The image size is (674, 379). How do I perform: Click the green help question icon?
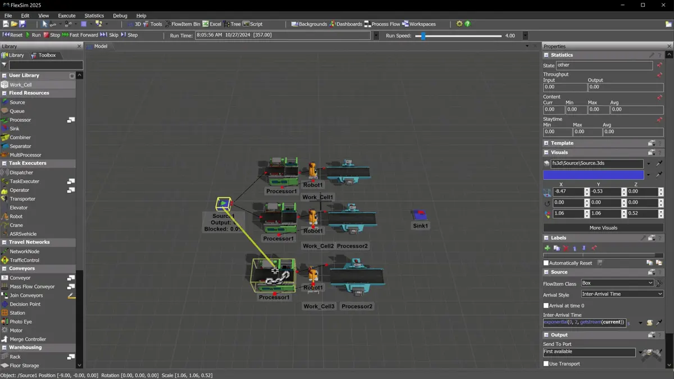[x=467, y=24]
